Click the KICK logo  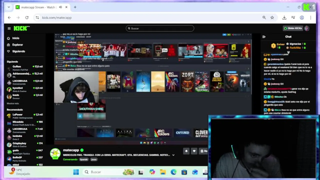21,28
